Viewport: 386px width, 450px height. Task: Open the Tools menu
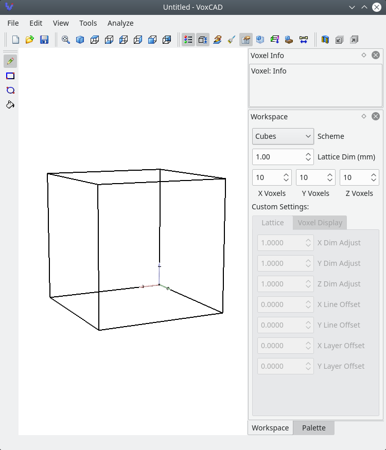88,23
